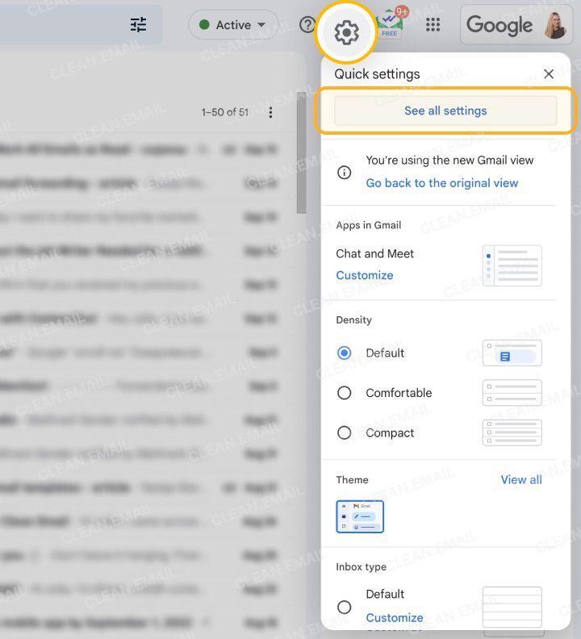Click Go back to the original view
Image resolution: width=581 pixels, height=639 pixels.
441,183
